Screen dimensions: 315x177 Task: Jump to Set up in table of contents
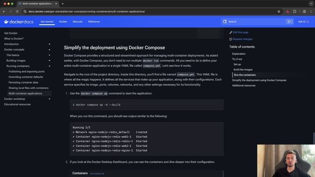coord(237,64)
